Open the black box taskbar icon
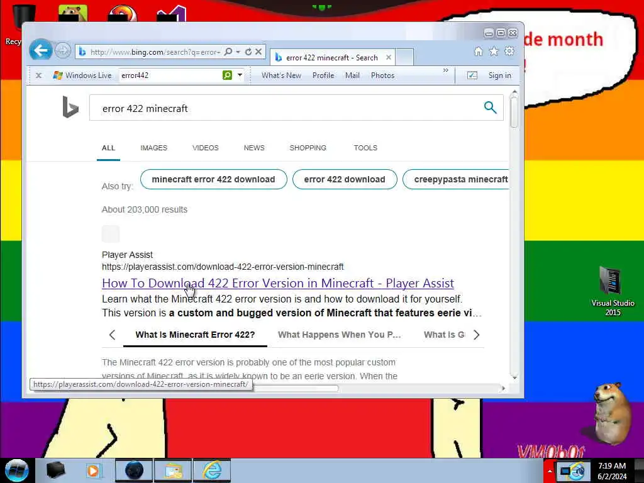The image size is (644, 483). [55, 470]
